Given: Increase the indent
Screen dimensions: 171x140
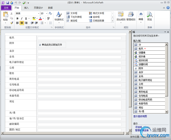Looking at the screenshot, I should tap(36, 23).
